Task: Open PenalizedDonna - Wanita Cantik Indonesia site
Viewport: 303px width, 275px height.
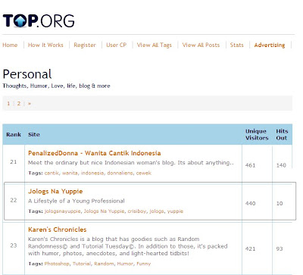Action: pos(95,153)
